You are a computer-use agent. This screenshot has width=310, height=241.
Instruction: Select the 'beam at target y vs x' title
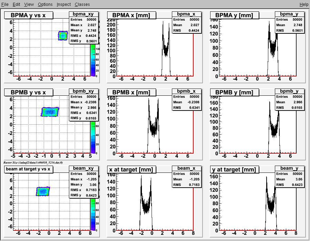coord(29,169)
